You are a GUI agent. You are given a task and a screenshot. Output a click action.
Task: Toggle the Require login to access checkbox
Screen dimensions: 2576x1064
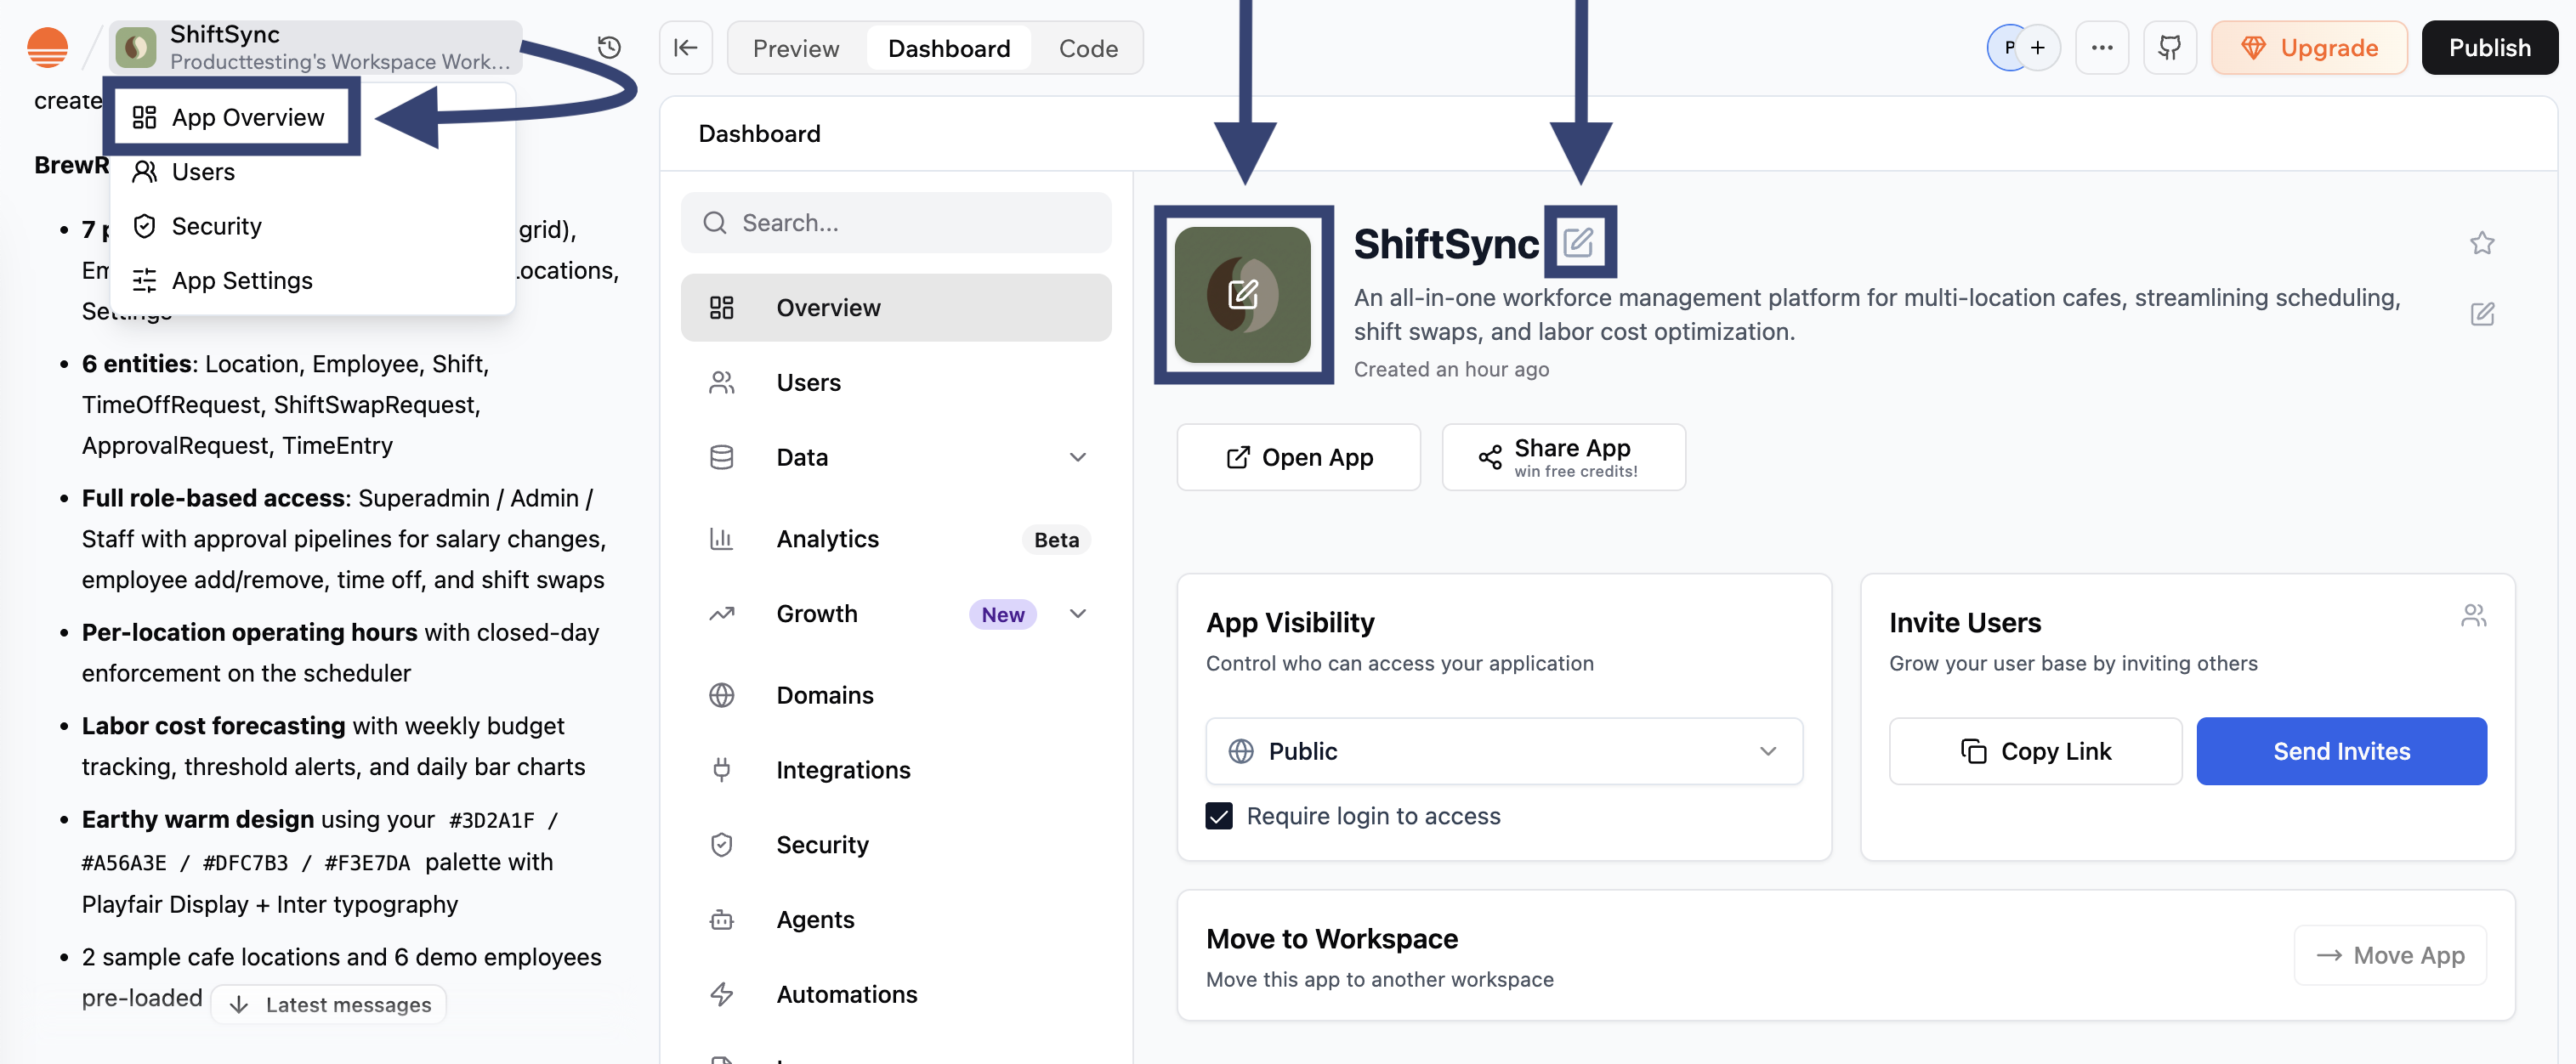(1219, 816)
